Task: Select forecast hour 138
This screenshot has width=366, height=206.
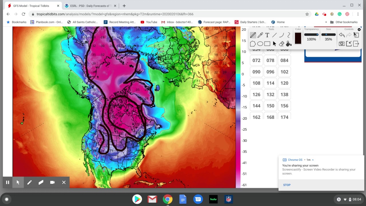Action: click(x=285, y=94)
